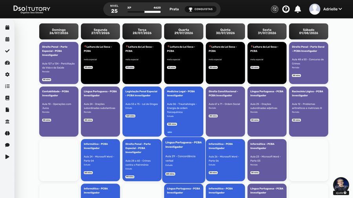Open notifications bell

point(298,9)
